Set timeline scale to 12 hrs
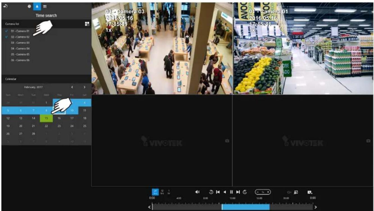The image size is (374, 211). coord(162,192)
